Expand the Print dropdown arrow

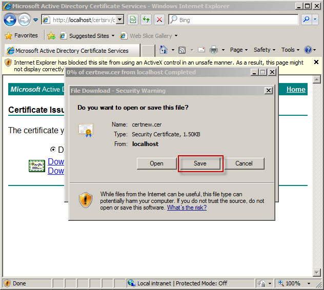[223, 50]
